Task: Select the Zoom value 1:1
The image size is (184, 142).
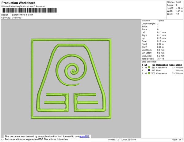Action: (x=178, y=14)
